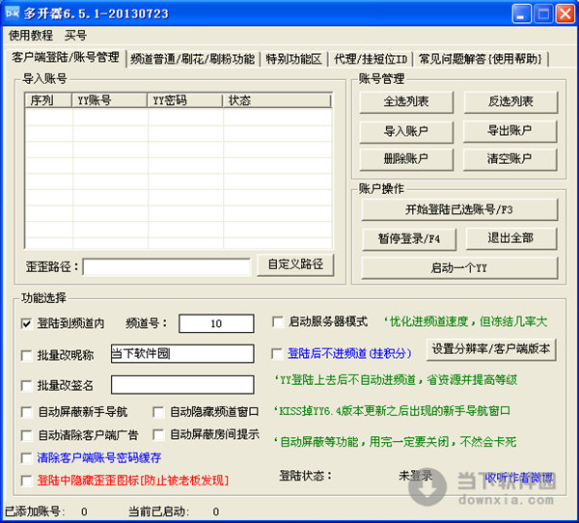Click the 启动一个YY button
Viewport: 579px width, 523px height.
[x=459, y=268]
